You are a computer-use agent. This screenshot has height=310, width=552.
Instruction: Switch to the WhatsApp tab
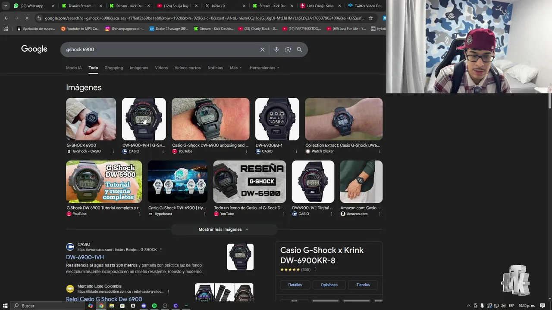[x=31, y=6]
